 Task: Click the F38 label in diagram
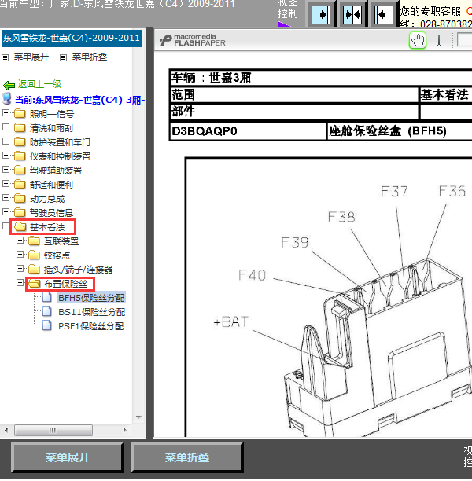[341, 217]
